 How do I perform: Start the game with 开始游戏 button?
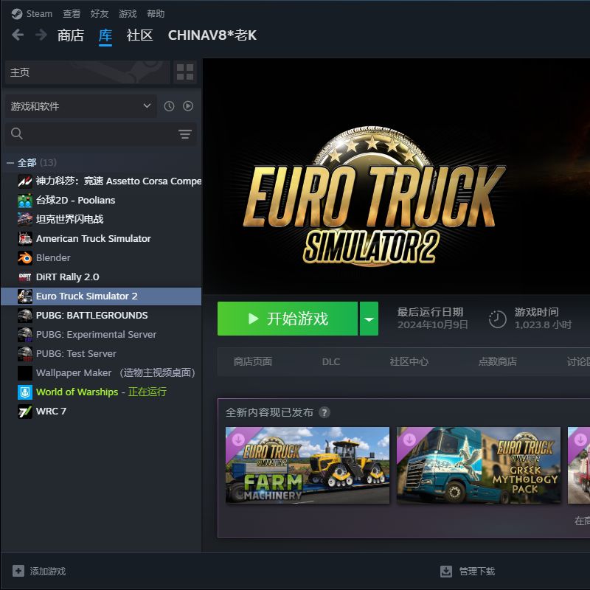pyautogui.click(x=288, y=319)
